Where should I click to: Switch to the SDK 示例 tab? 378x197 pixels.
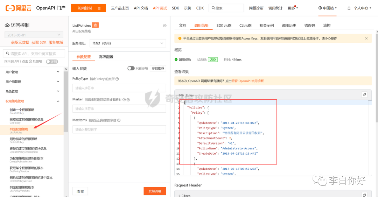(x=224, y=25)
